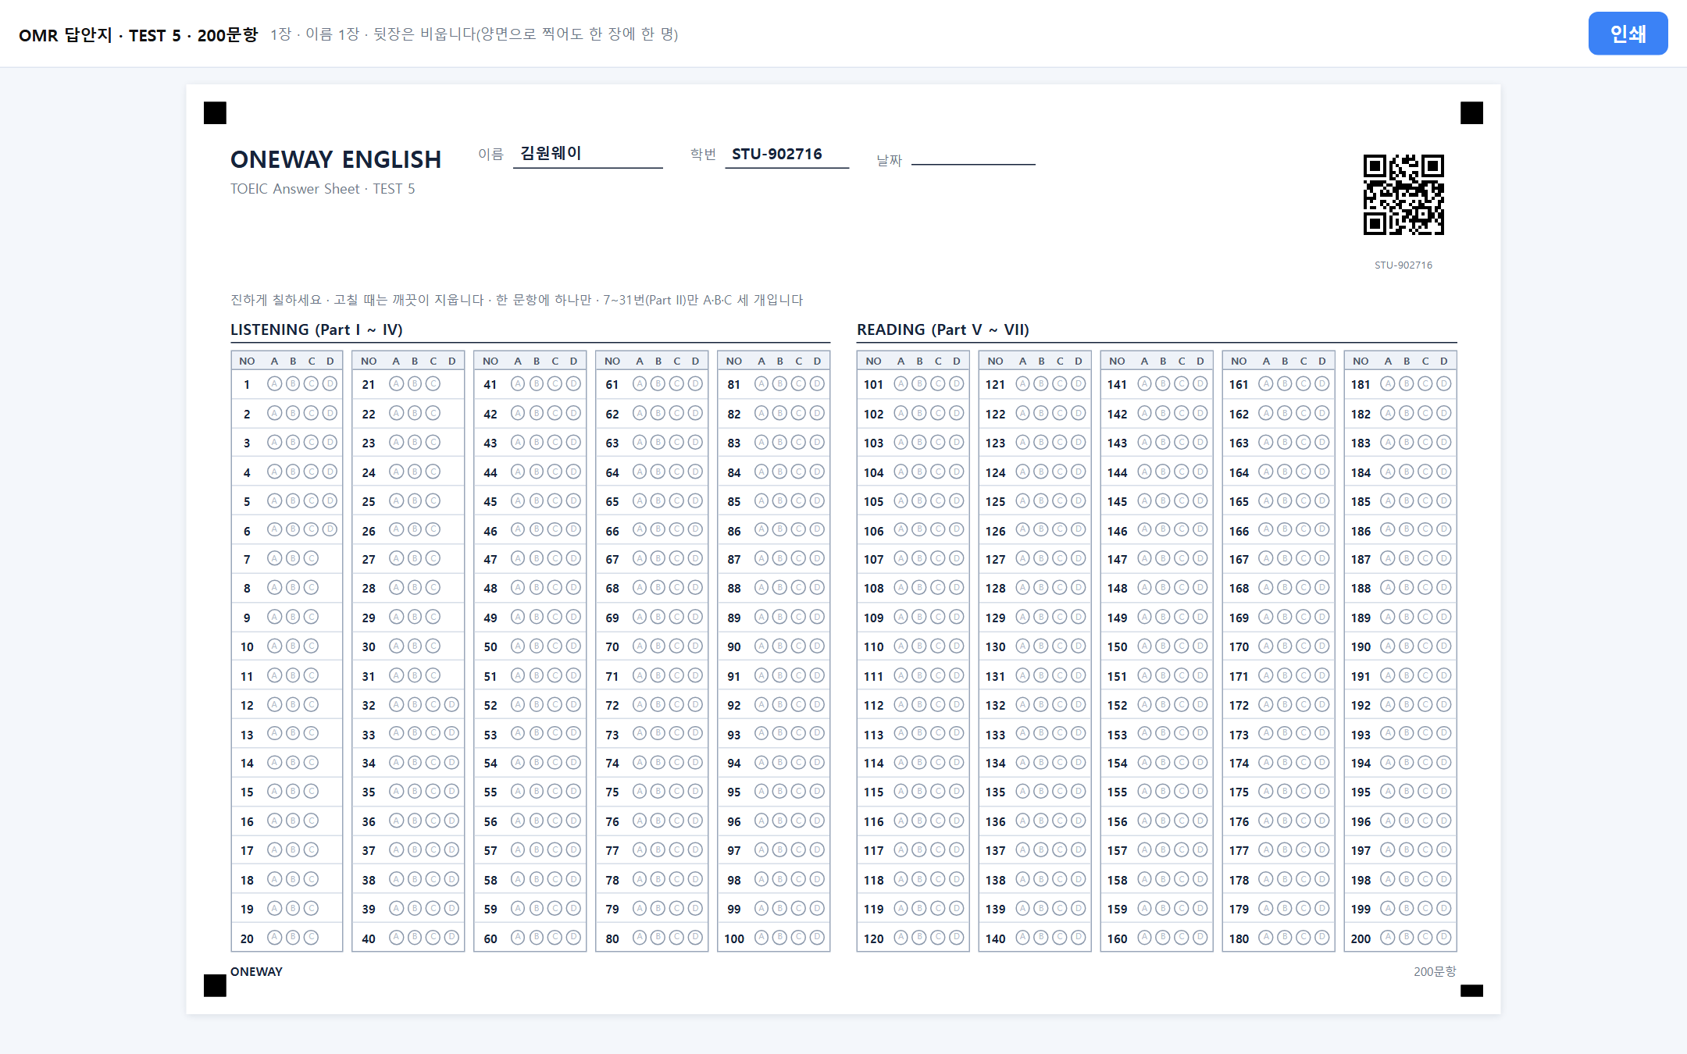Mark bubble A for question 75
Viewport: 1687px width, 1054px height.
(x=640, y=792)
